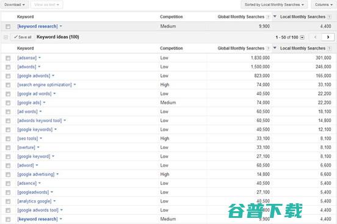
Task: Tick checkbox for [ad words] row
Action: [8, 112]
